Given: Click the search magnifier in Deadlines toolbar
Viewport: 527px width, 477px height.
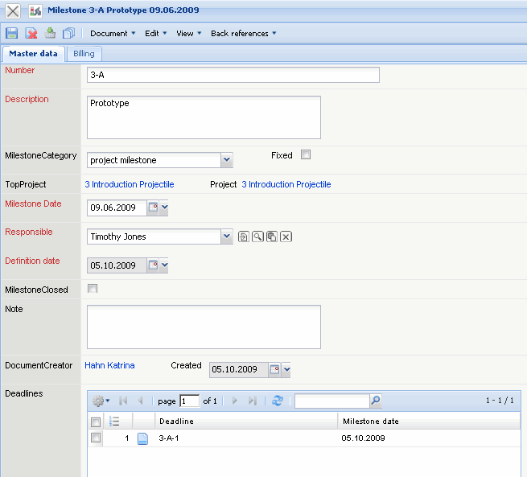Looking at the screenshot, I should click(x=375, y=401).
